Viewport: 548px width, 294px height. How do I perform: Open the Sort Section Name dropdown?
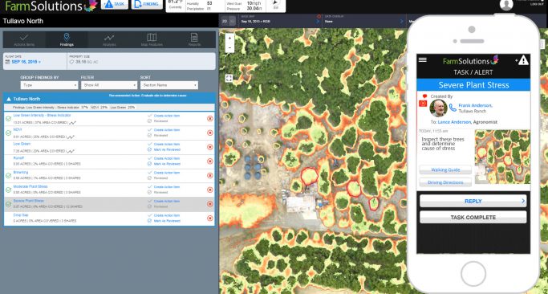click(169, 85)
